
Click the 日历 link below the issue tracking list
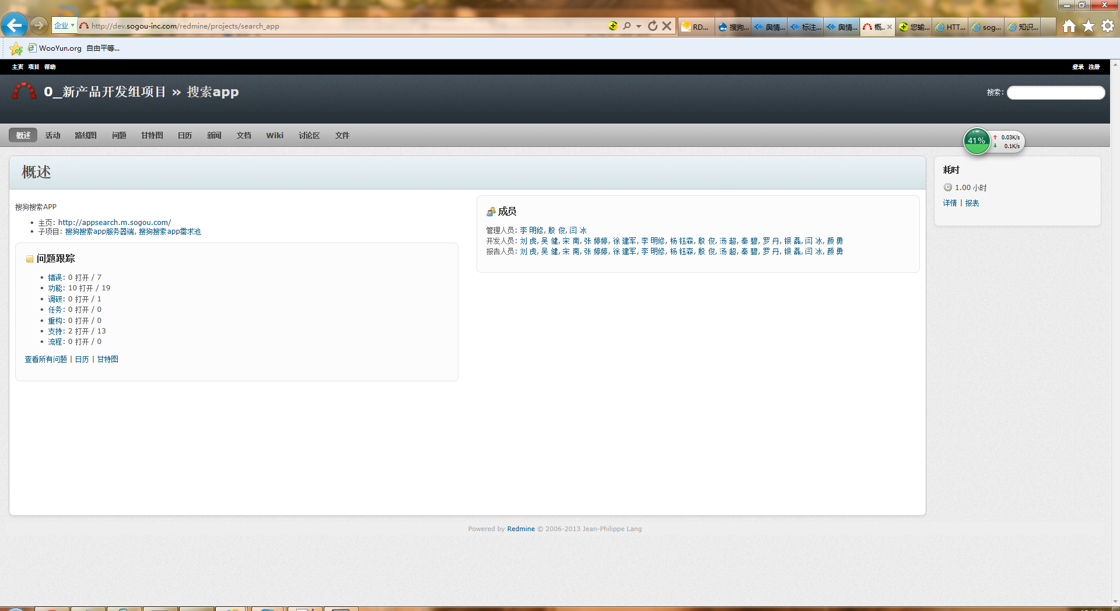(82, 359)
